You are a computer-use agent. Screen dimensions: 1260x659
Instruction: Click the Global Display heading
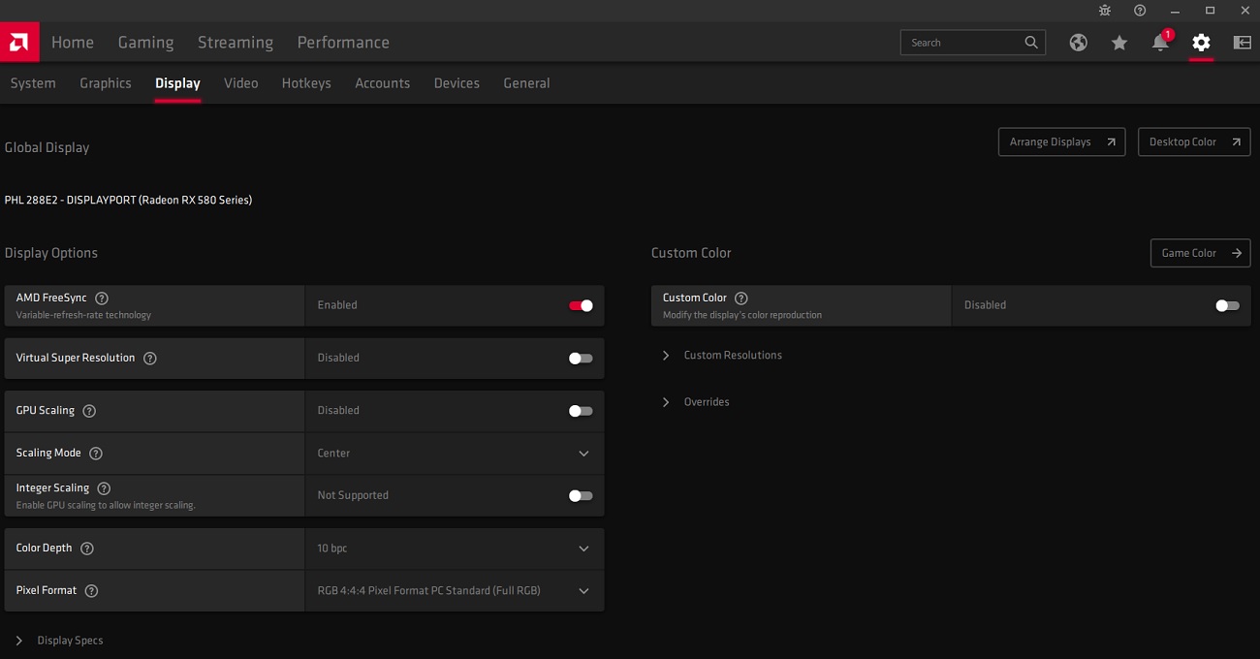pyautogui.click(x=47, y=148)
